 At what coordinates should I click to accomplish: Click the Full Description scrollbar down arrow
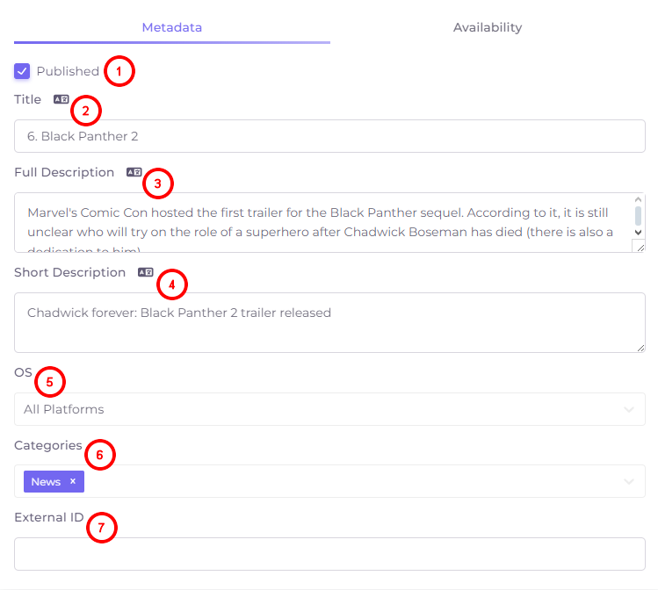pyautogui.click(x=638, y=233)
